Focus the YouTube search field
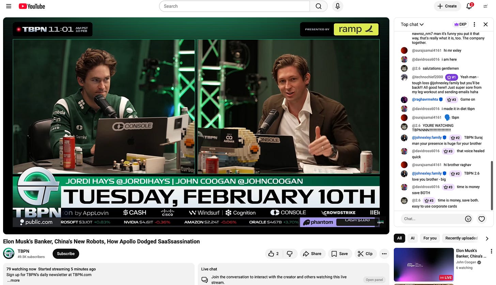This screenshot has height=285, width=496. 234,6
